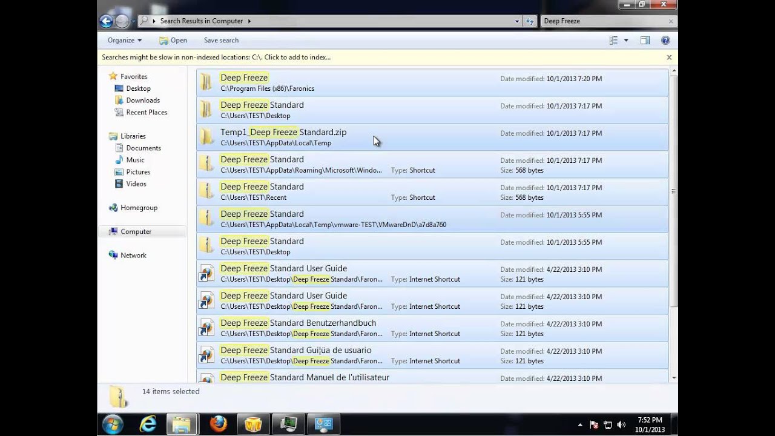Image resolution: width=775 pixels, height=436 pixels.
Task: Click the Forward navigation arrow
Action: coord(122,21)
